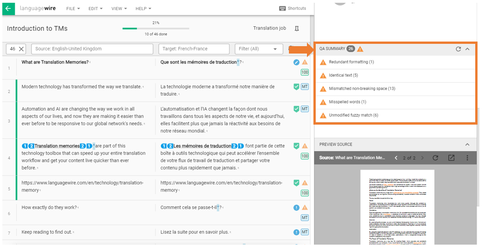Viewport: 484px width, 252px height.
Task: Toggle confirmed checkmark on segment 4
Action: pyautogui.click(x=296, y=146)
